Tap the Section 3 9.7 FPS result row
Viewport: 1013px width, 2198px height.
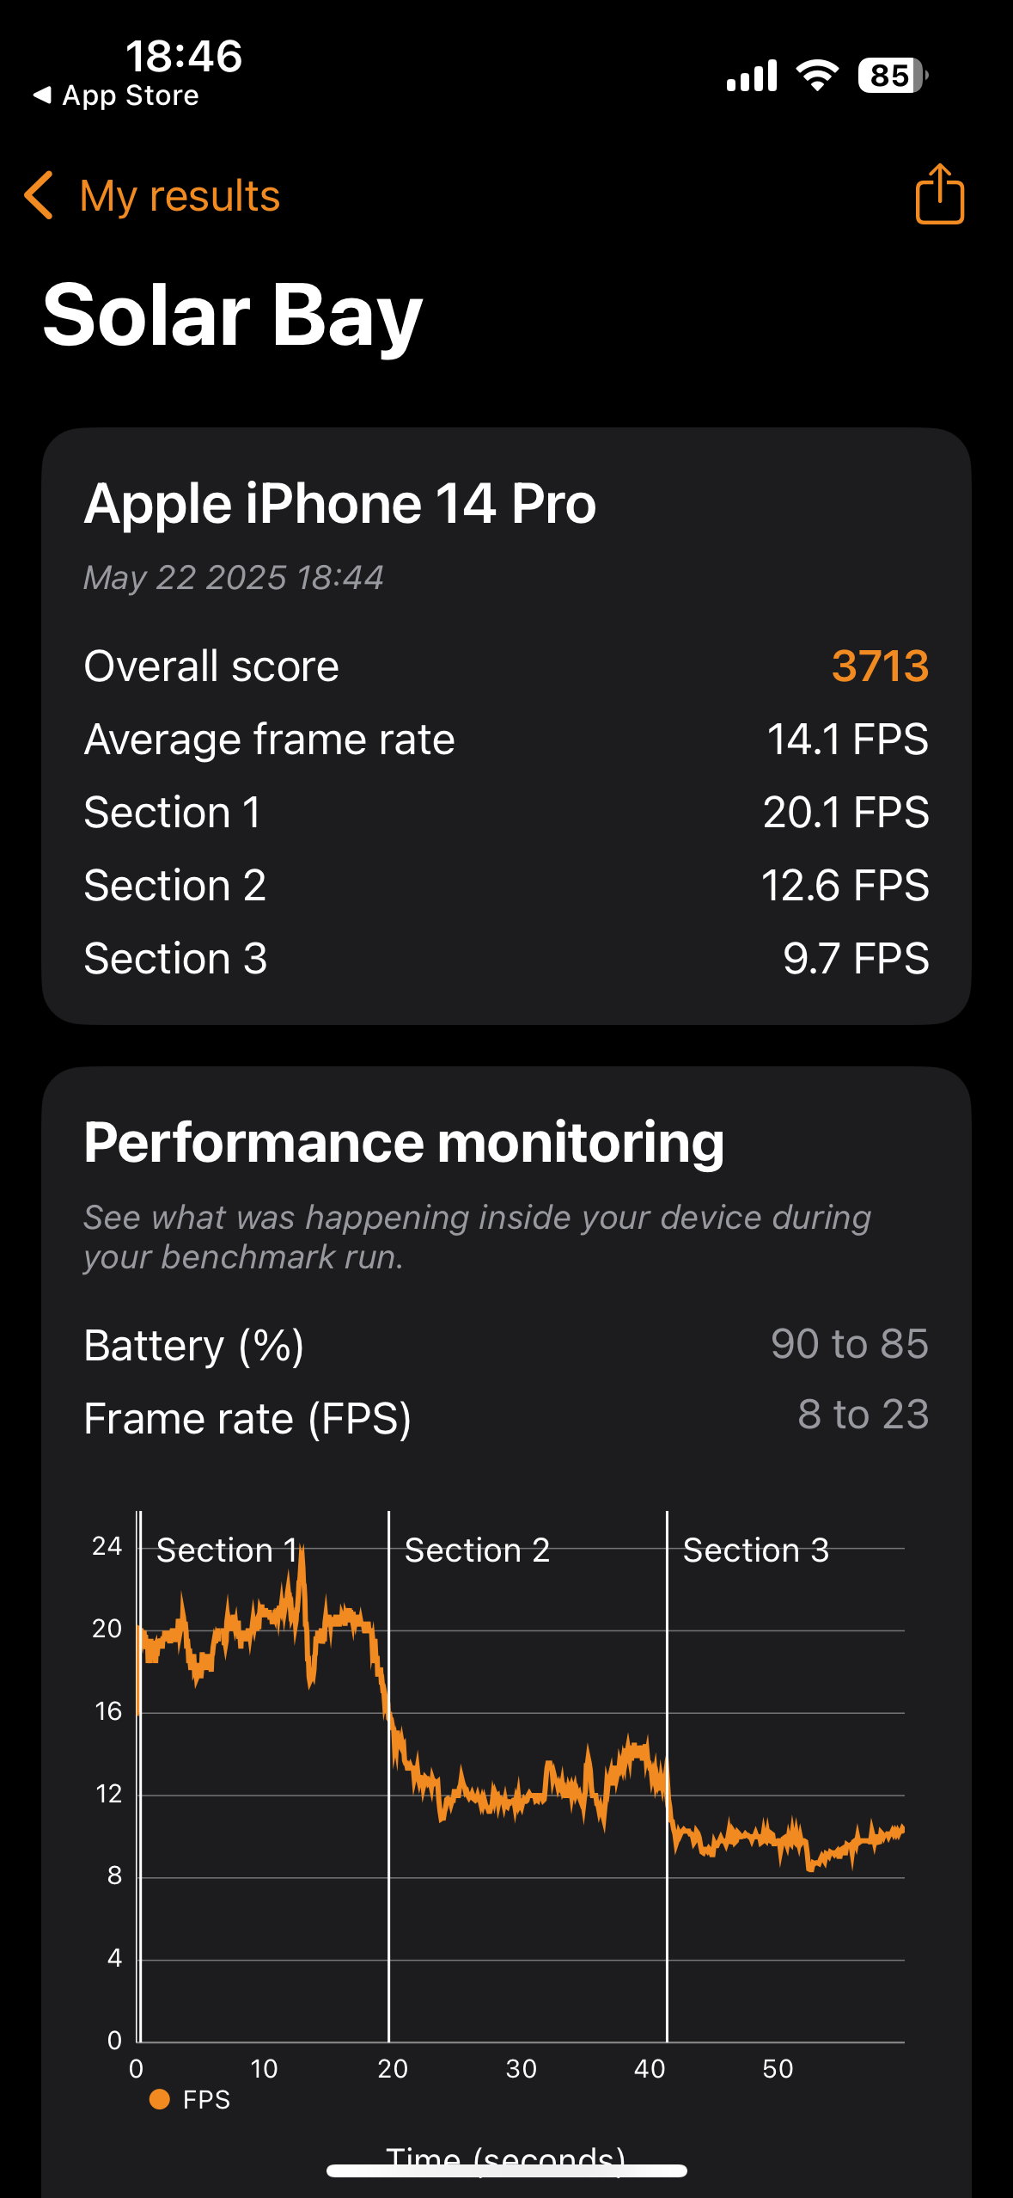click(x=506, y=958)
